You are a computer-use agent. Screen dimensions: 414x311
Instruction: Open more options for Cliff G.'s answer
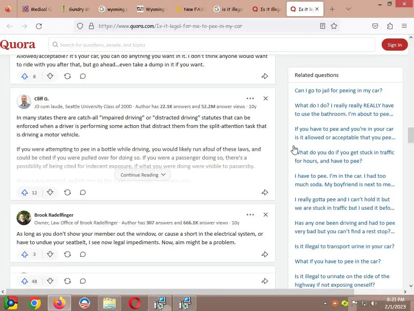250,98
